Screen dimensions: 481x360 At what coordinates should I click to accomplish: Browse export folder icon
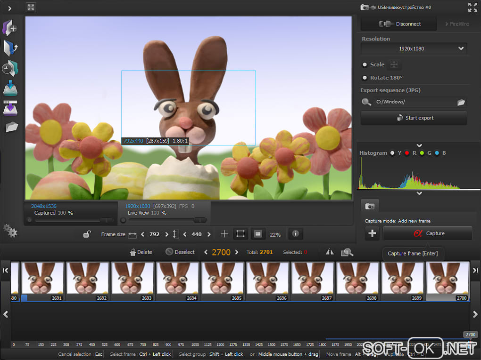(x=461, y=102)
